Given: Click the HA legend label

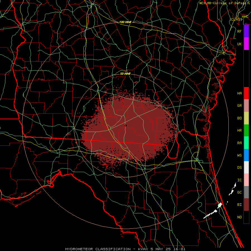Looking at the screenshot, I should point(240,93).
